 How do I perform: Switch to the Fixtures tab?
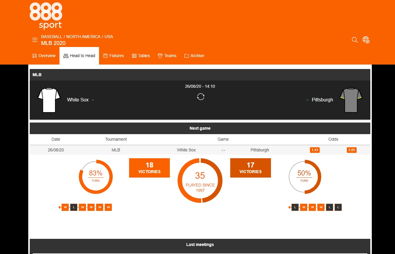click(x=114, y=56)
